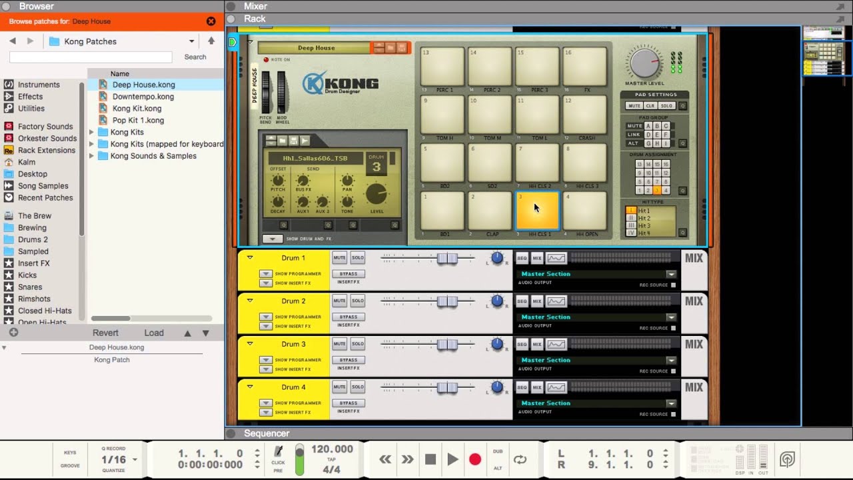
Task: Click the Revert button
Action: click(x=105, y=333)
